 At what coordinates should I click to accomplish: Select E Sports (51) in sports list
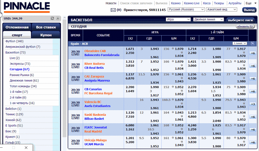14,125
